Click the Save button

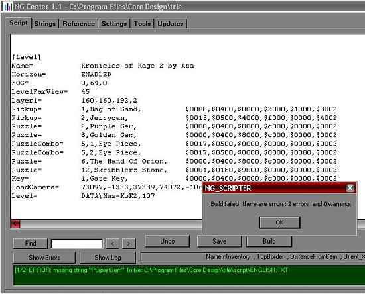pyautogui.click(x=219, y=241)
